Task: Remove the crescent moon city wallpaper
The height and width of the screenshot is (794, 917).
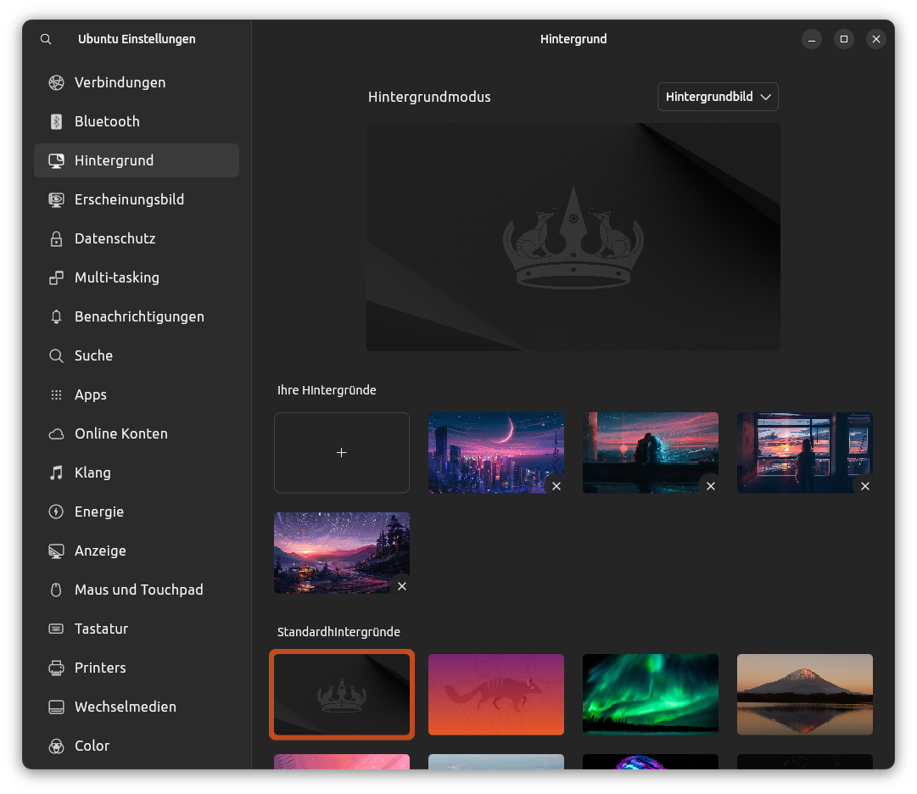Action: pyautogui.click(x=556, y=486)
